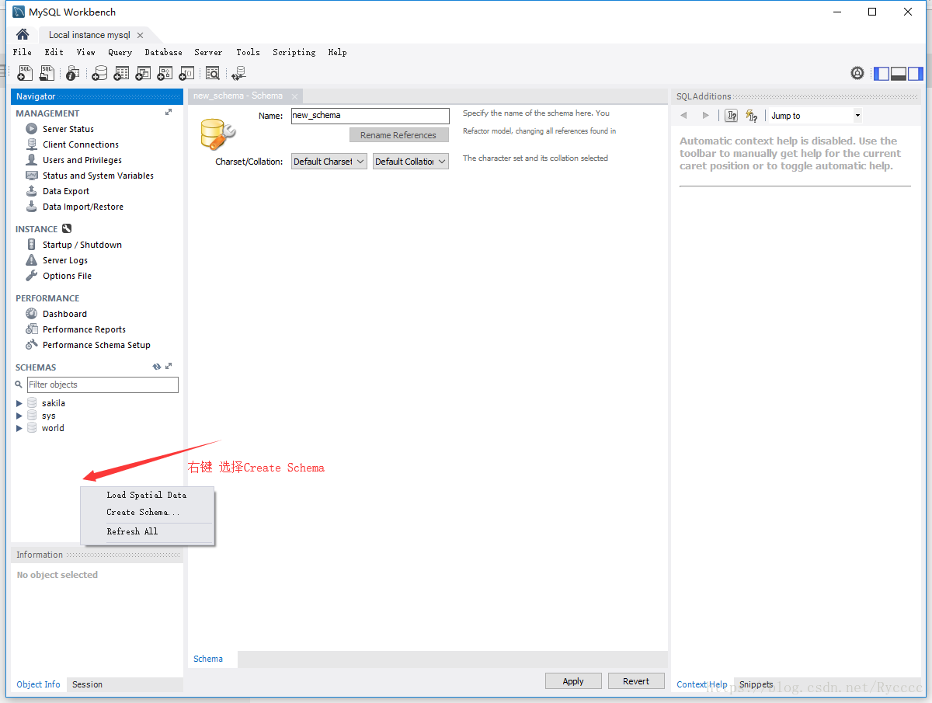
Task: Open Data Export in Navigator
Action: [x=66, y=191]
